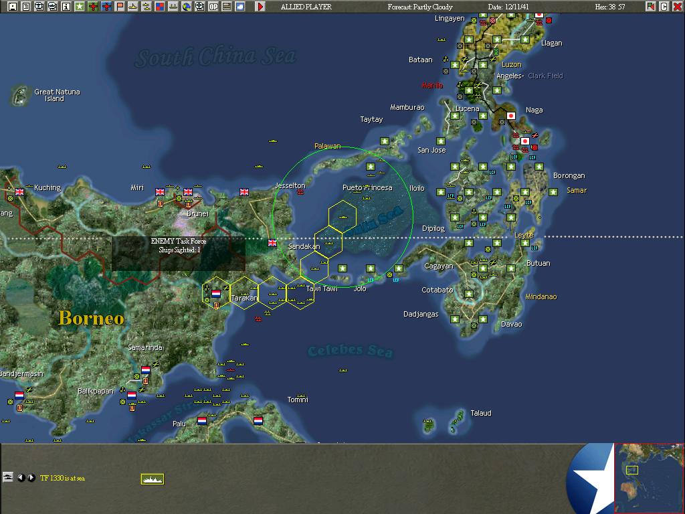Click the globe toolbar icon
Image resolution: width=685 pixels, height=514 pixels.
[187, 7]
